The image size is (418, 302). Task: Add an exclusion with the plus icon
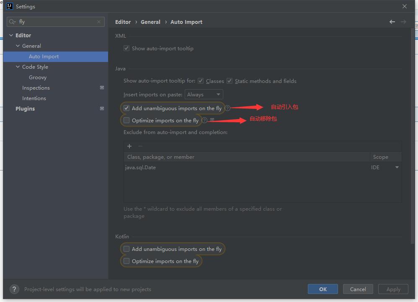click(x=129, y=146)
